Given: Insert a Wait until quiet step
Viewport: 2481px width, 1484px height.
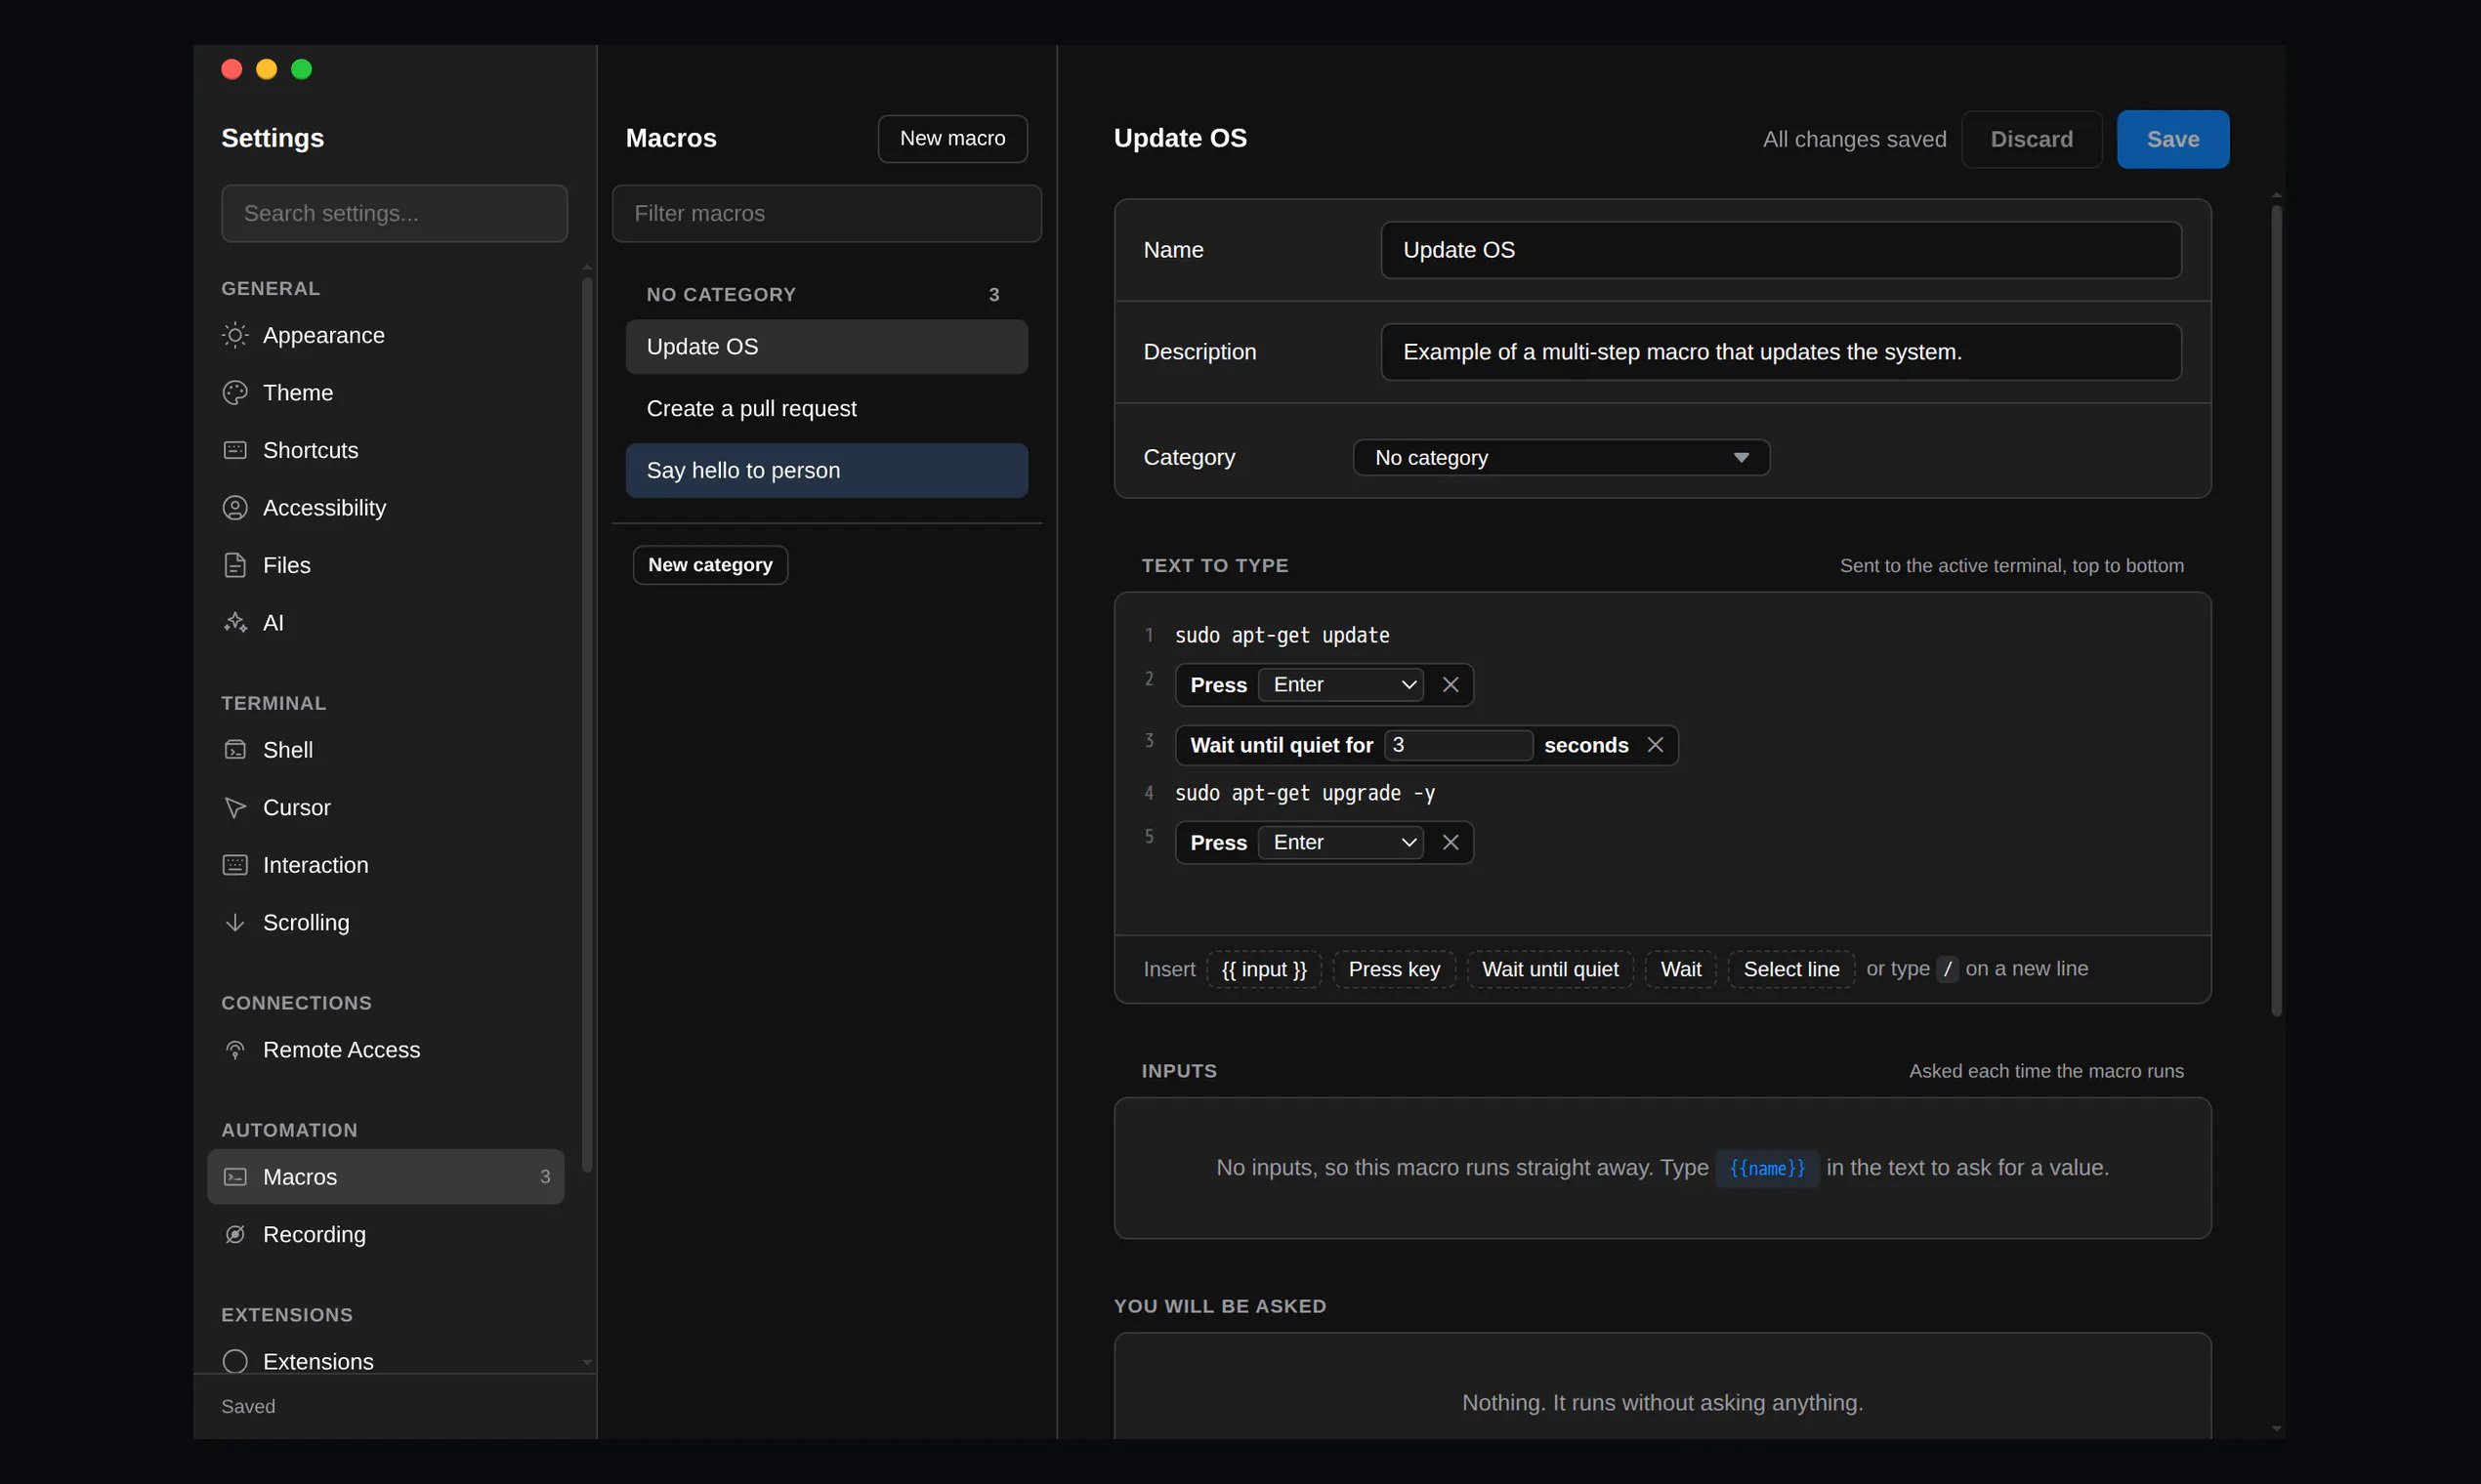Looking at the screenshot, I should 1549,970.
